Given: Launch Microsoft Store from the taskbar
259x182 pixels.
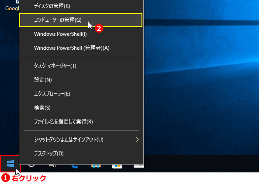Looking at the screenshot, I should 117,166.
